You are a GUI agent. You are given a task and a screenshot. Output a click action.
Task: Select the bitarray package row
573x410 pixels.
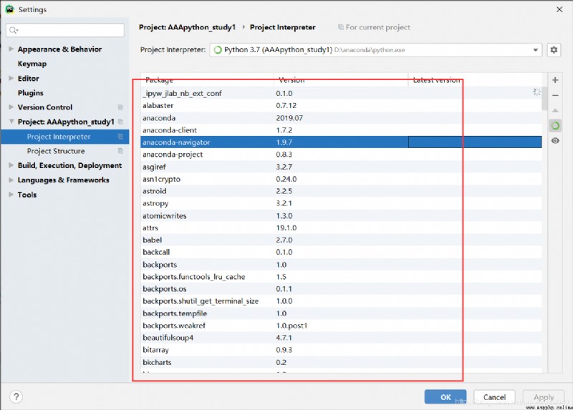pyautogui.click(x=341, y=350)
